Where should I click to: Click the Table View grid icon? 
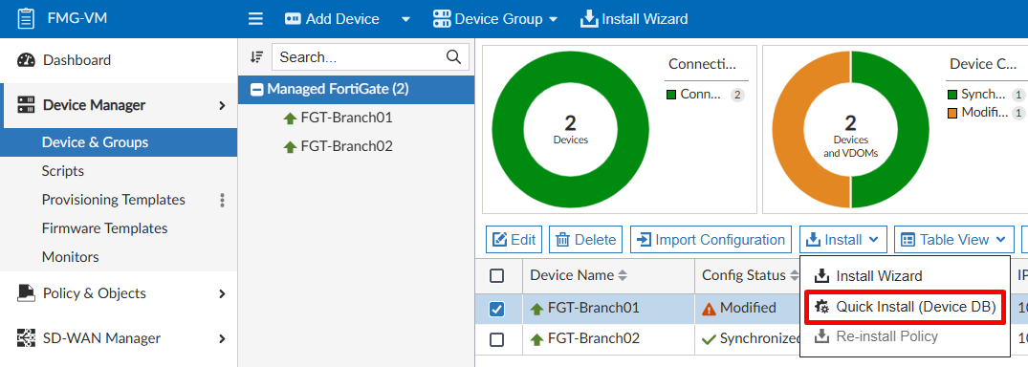click(x=908, y=240)
